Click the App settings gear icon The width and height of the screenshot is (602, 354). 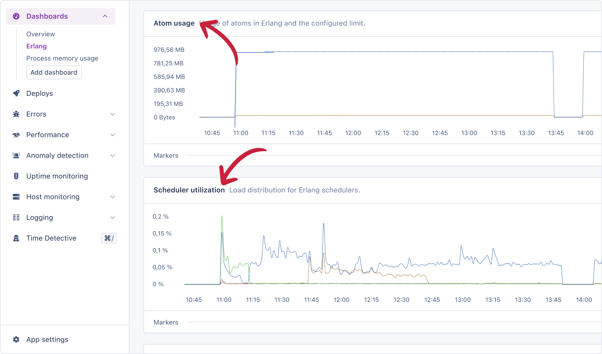point(16,340)
